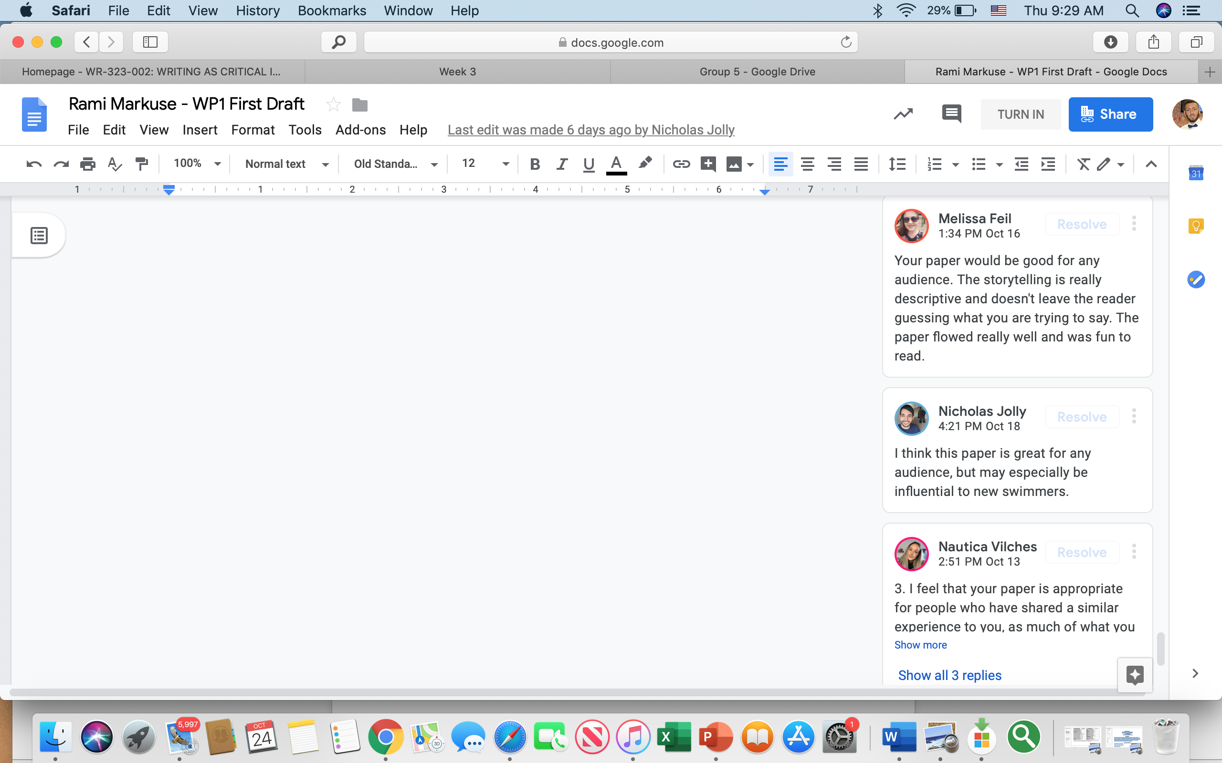1222x763 pixels.
Task: Open the last edit history link
Action: point(591,130)
